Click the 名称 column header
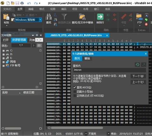This screenshot has height=136, width=152. (11, 93)
